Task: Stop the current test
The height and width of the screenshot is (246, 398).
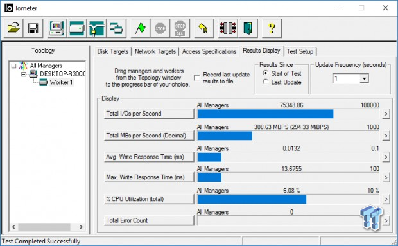Action: pyautogui.click(x=160, y=28)
